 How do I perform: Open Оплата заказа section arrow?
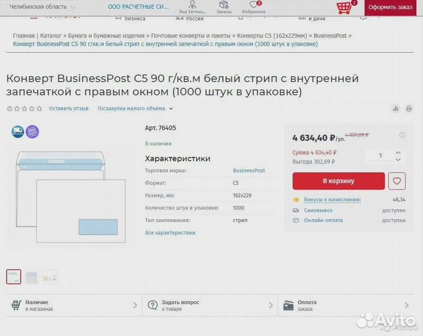click(x=407, y=306)
